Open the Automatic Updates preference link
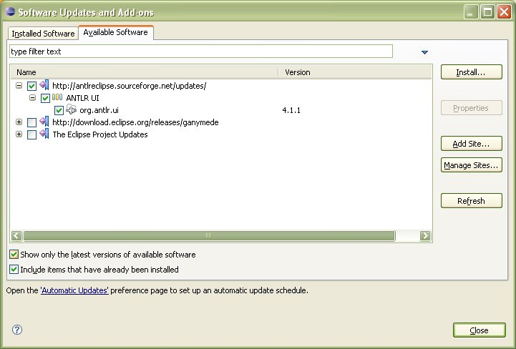Image resolution: width=516 pixels, height=349 pixels. coord(74,291)
